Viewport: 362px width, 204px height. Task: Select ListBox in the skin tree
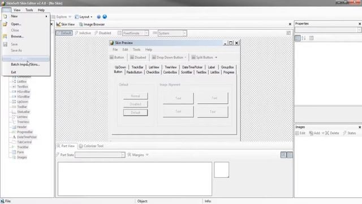21,82
